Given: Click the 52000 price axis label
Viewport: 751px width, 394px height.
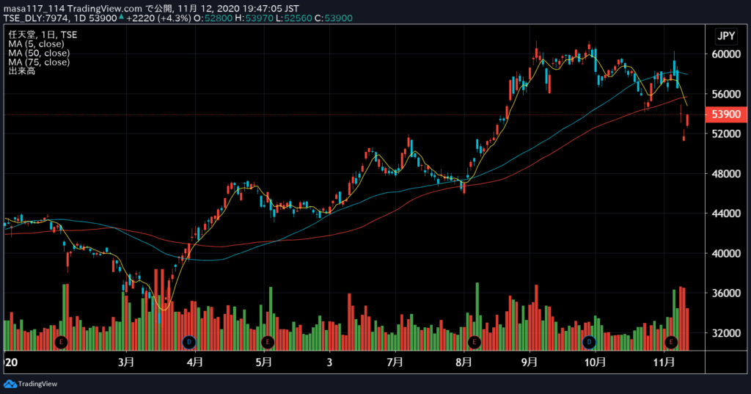Looking at the screenshot, I should pyautogui.click(x=726, y=134).
